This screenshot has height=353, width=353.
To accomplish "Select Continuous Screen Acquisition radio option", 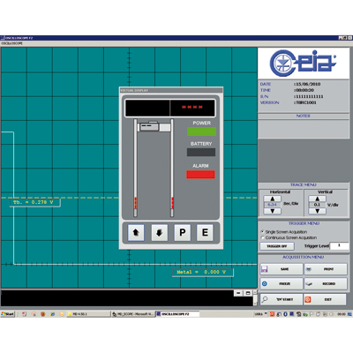I will click(x=262, y=237).
